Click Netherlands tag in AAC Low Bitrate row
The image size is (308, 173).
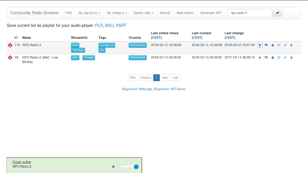tap(137, 57)
